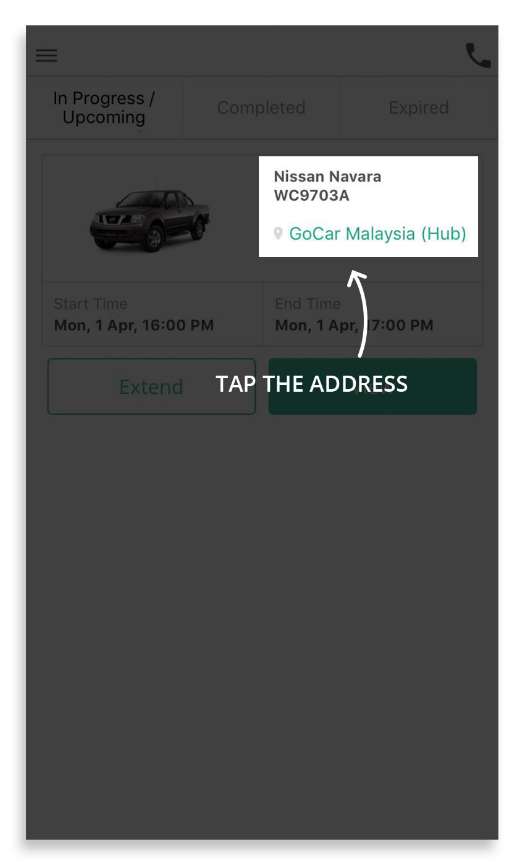Image resolution: width=525 pixels, height=865 pixels.
Task: Click the white curved arrow pointing to address
Action: click(x=360, y=314)
